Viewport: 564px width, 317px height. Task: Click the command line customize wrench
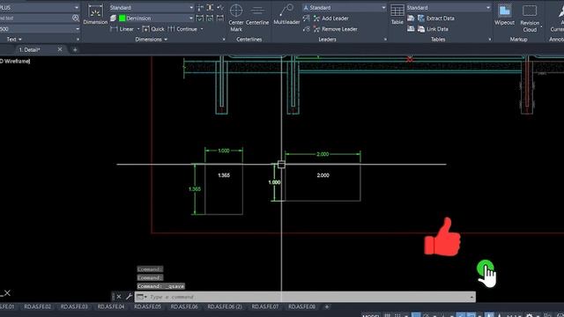pyautogui.click(x=129, y=297)
